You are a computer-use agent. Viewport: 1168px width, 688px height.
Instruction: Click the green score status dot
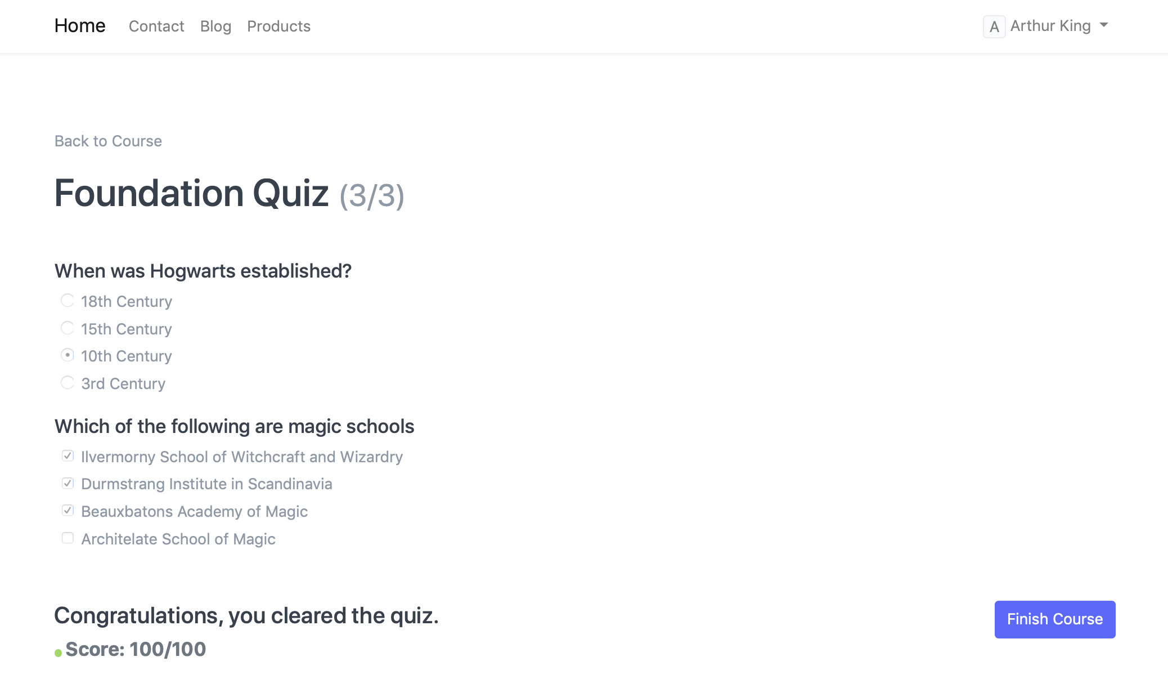click(58, 653)
